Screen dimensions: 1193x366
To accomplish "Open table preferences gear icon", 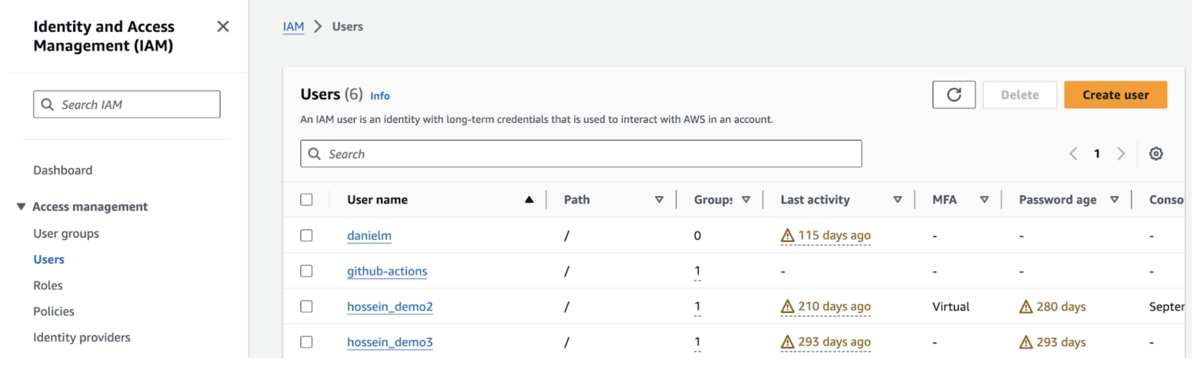I will [1156, 154].
